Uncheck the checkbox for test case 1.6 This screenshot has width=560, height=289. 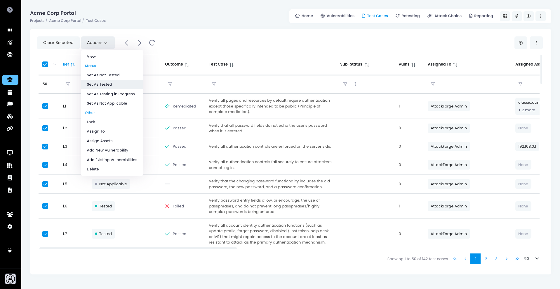pyautogui.click(x=45, y=206)
